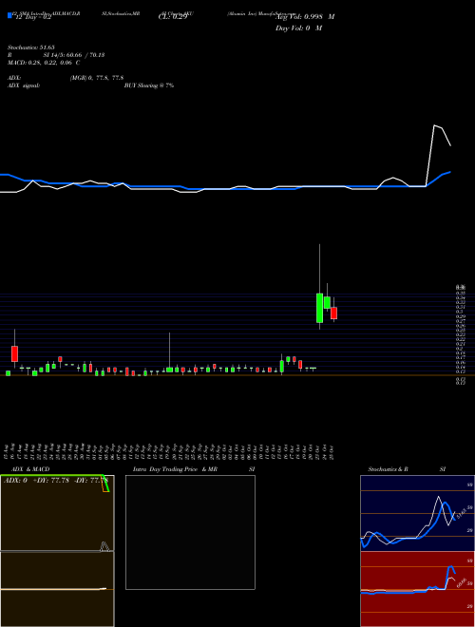Click the 'MACD: 0.28, 0.22, 0.06 C' line

pos(44,63)
